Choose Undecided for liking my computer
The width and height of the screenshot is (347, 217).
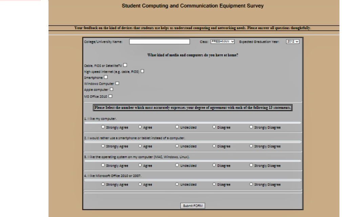pyautogui.click(x=177, y=127)
